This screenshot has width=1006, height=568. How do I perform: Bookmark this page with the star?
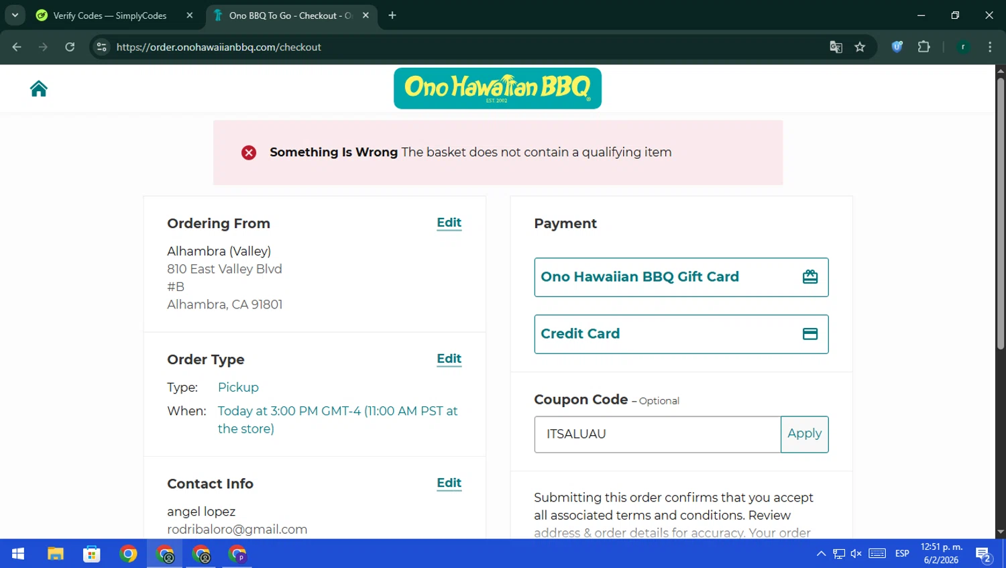click(860, 47)
